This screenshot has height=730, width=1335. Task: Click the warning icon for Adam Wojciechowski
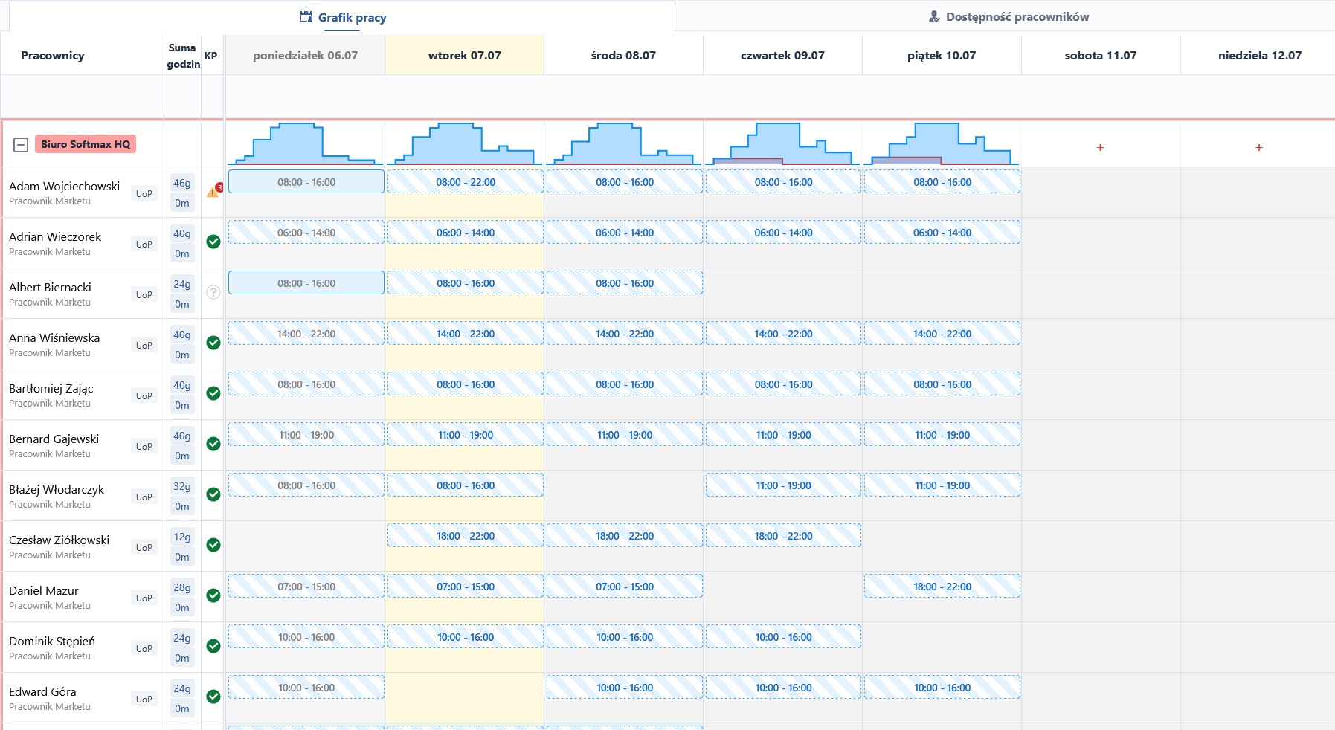tap(213, 191)
